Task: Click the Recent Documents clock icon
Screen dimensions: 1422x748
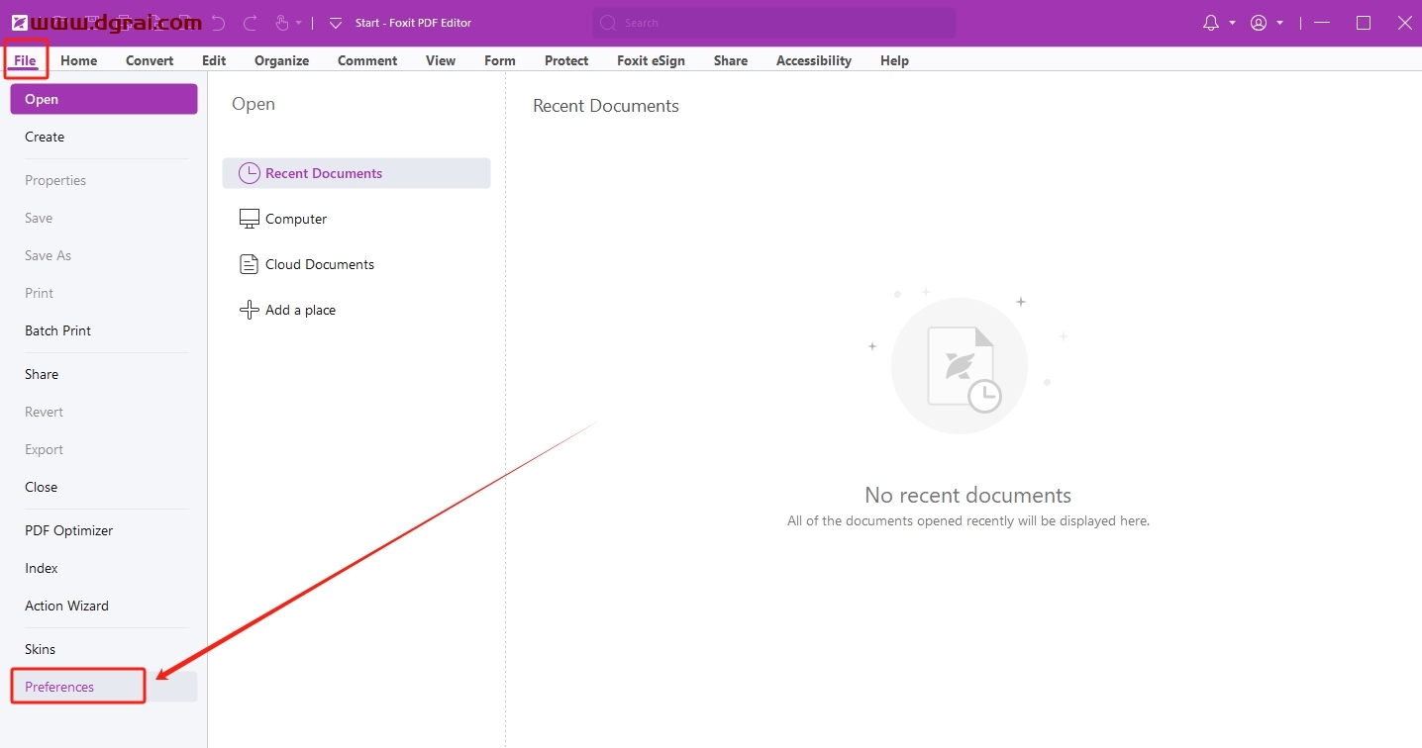Action: tap(249, 173)
